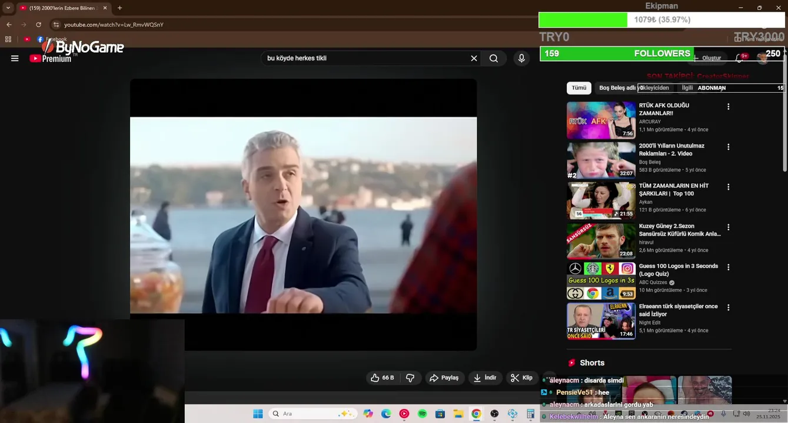The image size is (788, 423).
Task: Play the main video player
Action: pos(303,215)
